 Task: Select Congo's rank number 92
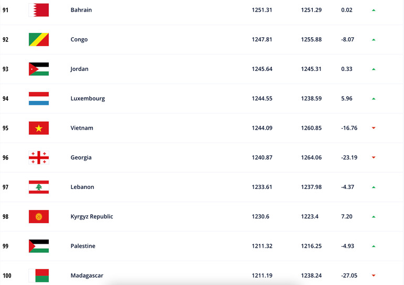[x=5, y=39]
